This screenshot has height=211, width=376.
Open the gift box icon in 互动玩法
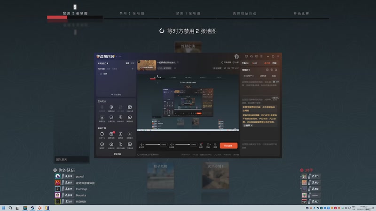click(130, 107)
